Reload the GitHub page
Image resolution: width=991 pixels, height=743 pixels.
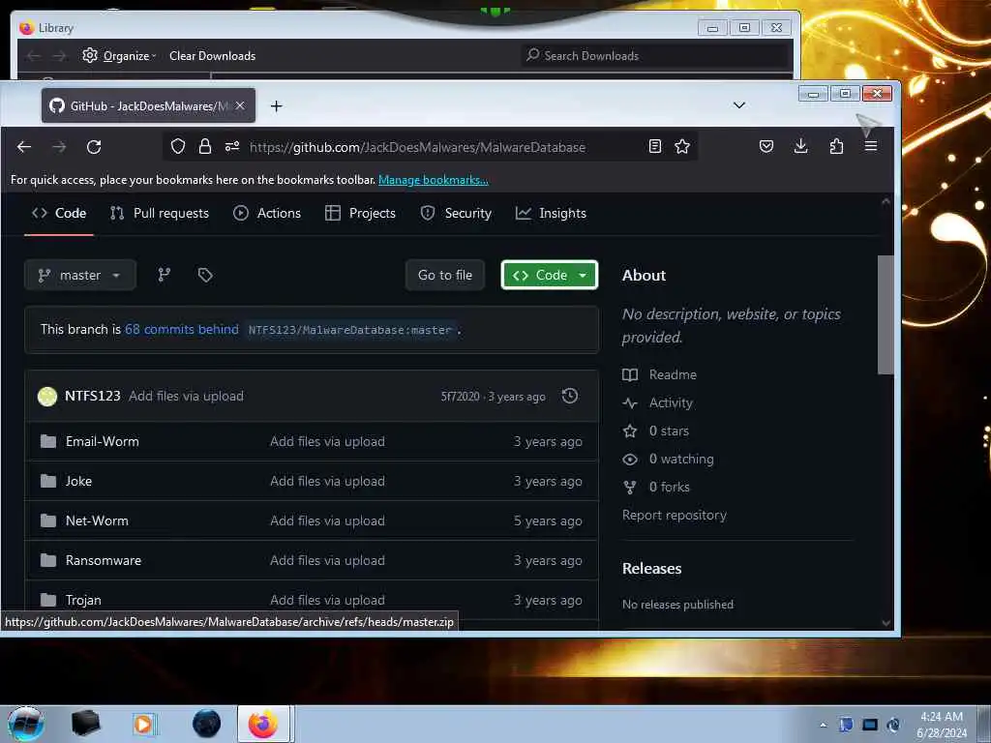[x=94, y=147]
